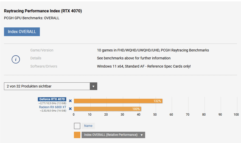Click the orange legend color swatch
241x143 pixels.
click(77, 135)
